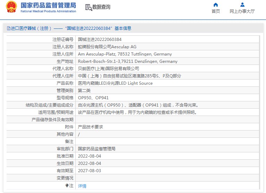Click the 管理类别 label

65,90
